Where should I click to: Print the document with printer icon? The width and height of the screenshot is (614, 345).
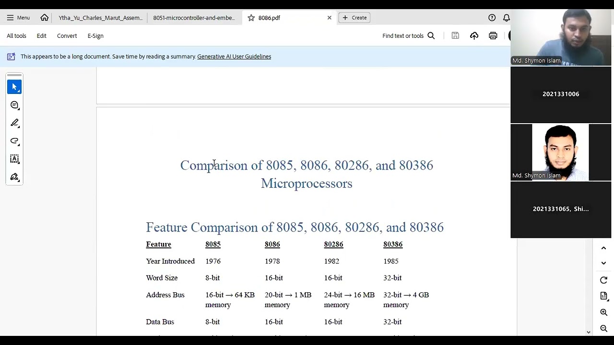pyautogui.click(x=493, y=36)
